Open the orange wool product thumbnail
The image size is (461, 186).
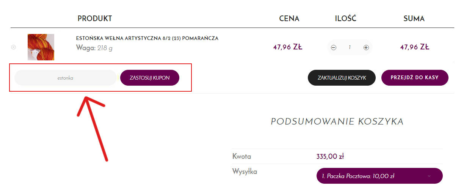(41, 47)
